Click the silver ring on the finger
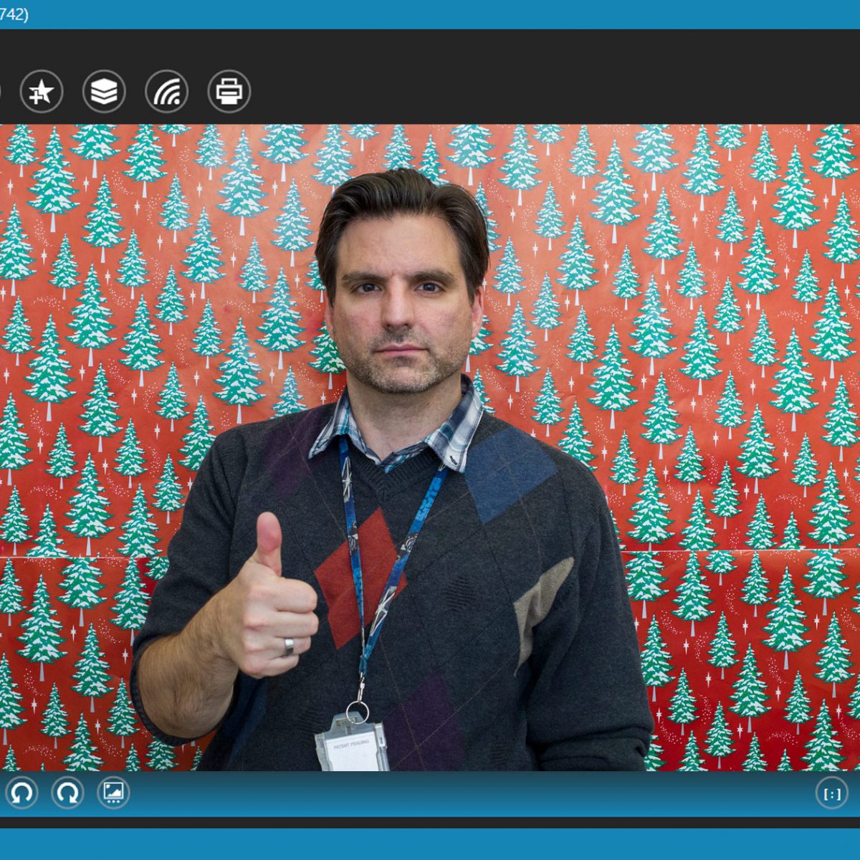 [289, 646]
